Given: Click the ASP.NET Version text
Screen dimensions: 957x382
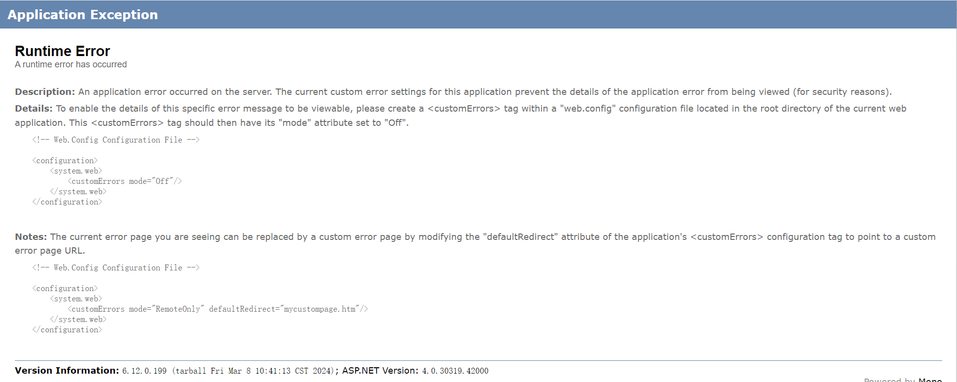Looking at the screenshot, I should [380, 371].
